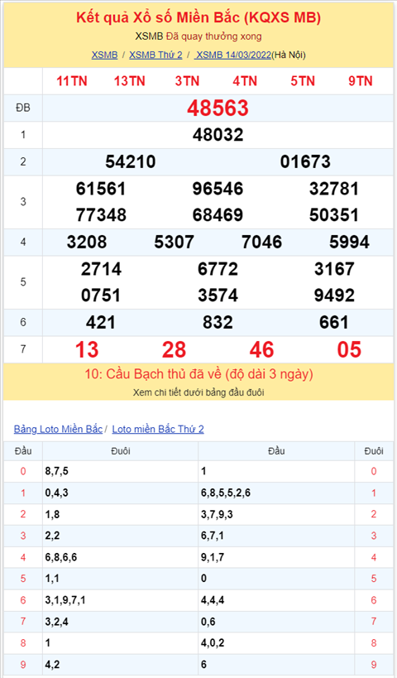The height and width of the screenshot is (678, 397).
Task: Select third prize number 32781
Action: point(334,189)
